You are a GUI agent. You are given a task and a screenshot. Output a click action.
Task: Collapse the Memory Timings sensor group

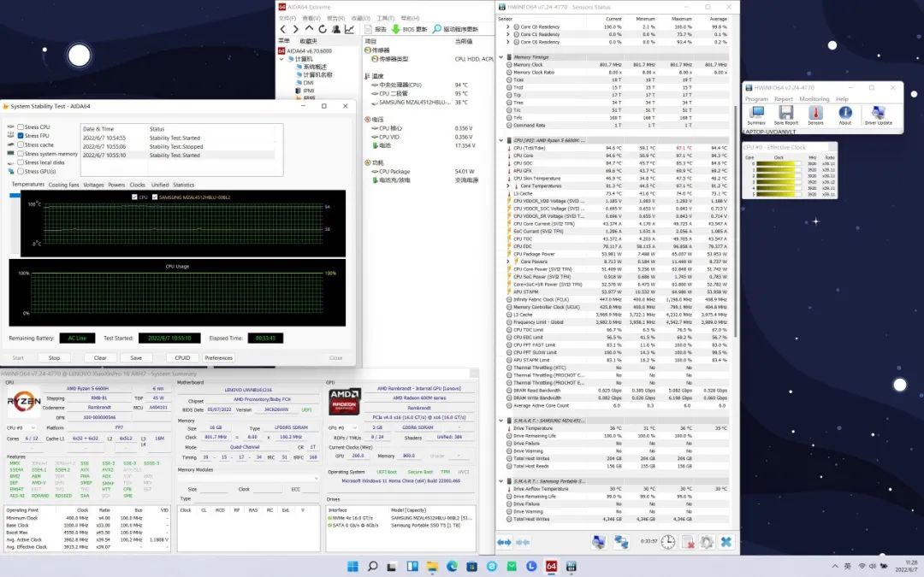click(501, 57)
